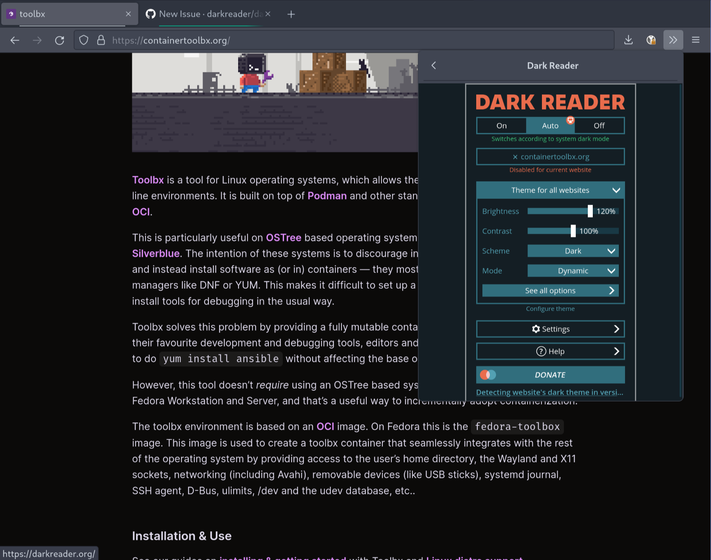The width and height of the screenshot is (711, 560).
Task: Switch Dark Reader to On
Action: pyautogui.click(x=501, y=125)
